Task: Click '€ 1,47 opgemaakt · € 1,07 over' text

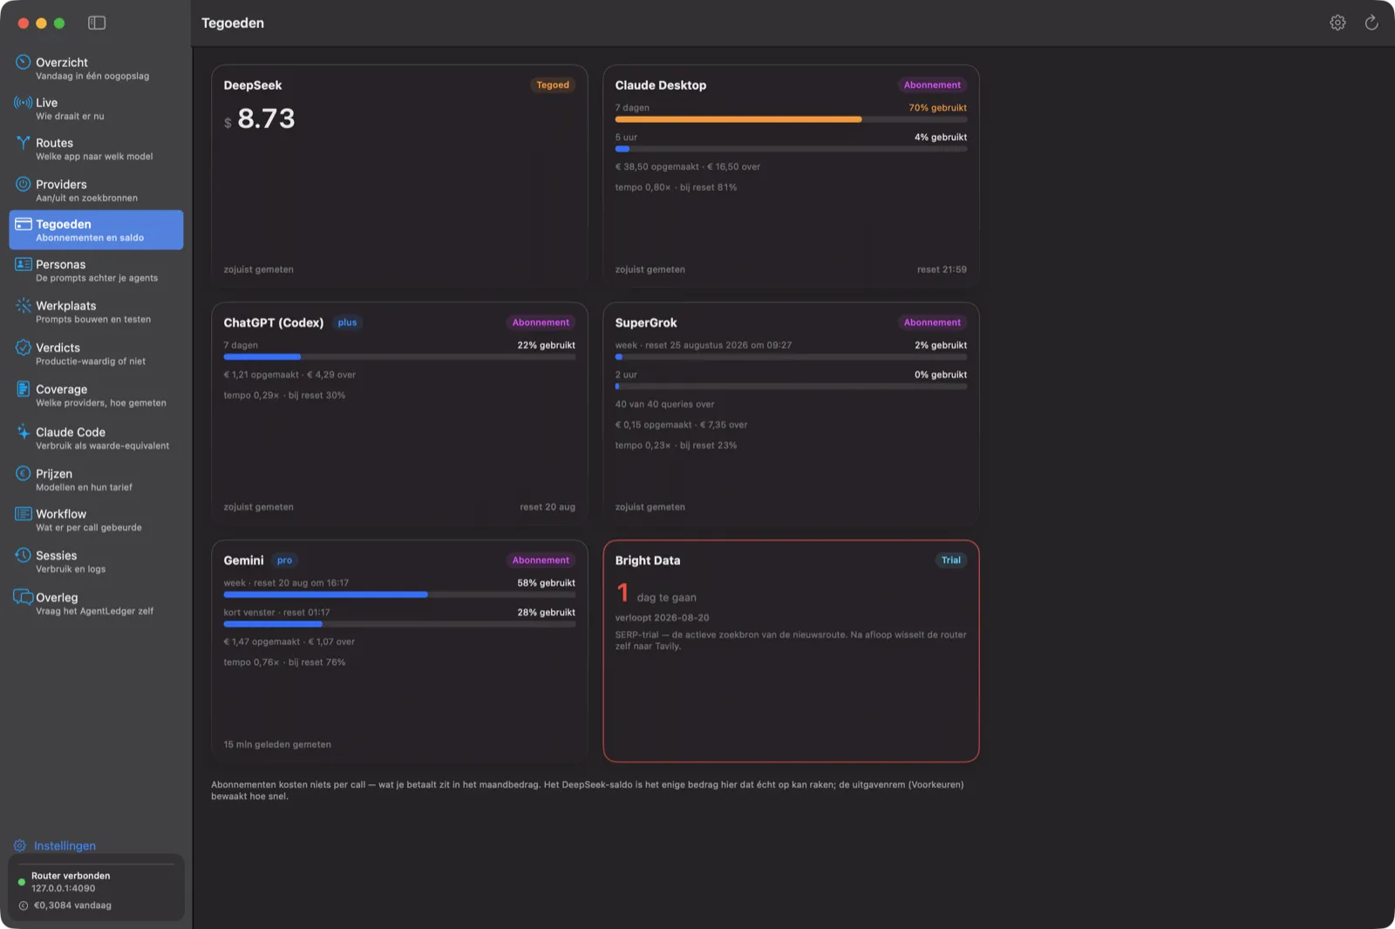Action: (x=289, y=642)
